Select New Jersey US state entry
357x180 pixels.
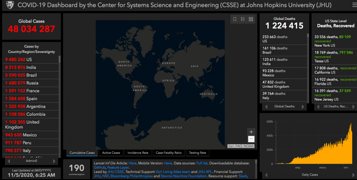pyautogui.click(x=335, y=95)
